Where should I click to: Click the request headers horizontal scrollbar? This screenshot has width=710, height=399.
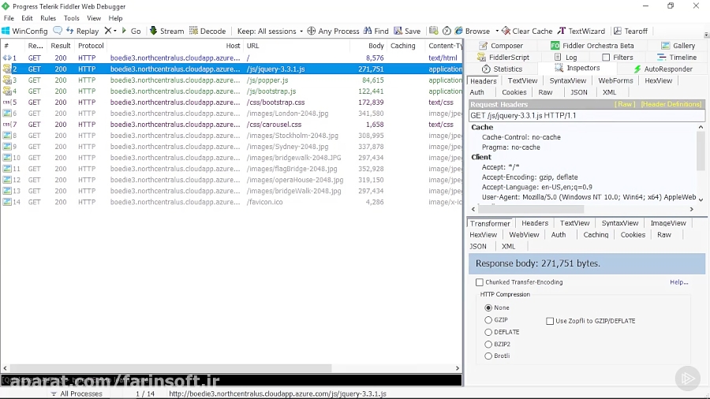[531, 210]
